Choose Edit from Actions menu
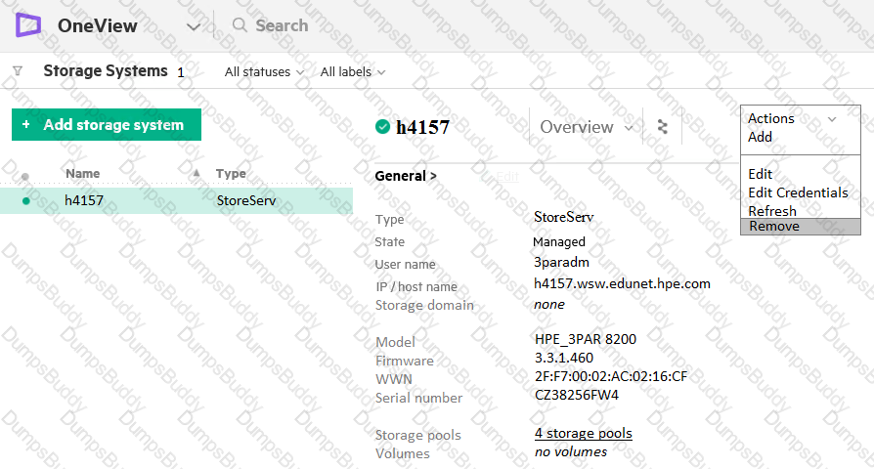 [x=760, y=174]
